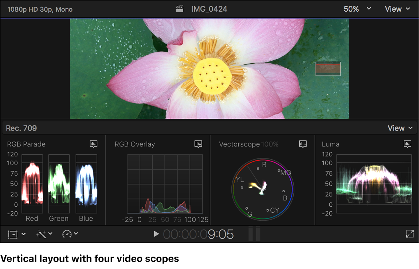Viewport: 419px width, 269px height.
Task: Open the RGB Parade scope settings icon
Action: click(x=94, y=144)
